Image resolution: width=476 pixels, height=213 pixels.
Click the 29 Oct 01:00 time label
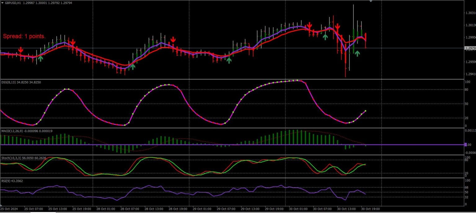point(202,209)
